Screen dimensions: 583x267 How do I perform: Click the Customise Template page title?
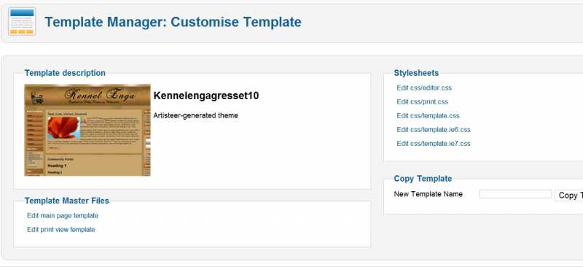(173, 22)
